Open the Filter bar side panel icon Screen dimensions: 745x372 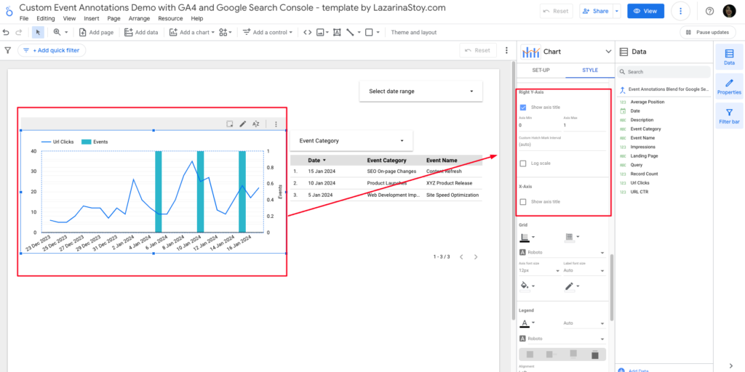tap(729, 116)
